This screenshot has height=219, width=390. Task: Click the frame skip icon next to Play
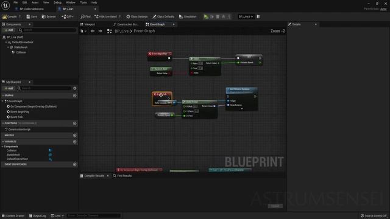pyautogui.click(x=212, y=16)
